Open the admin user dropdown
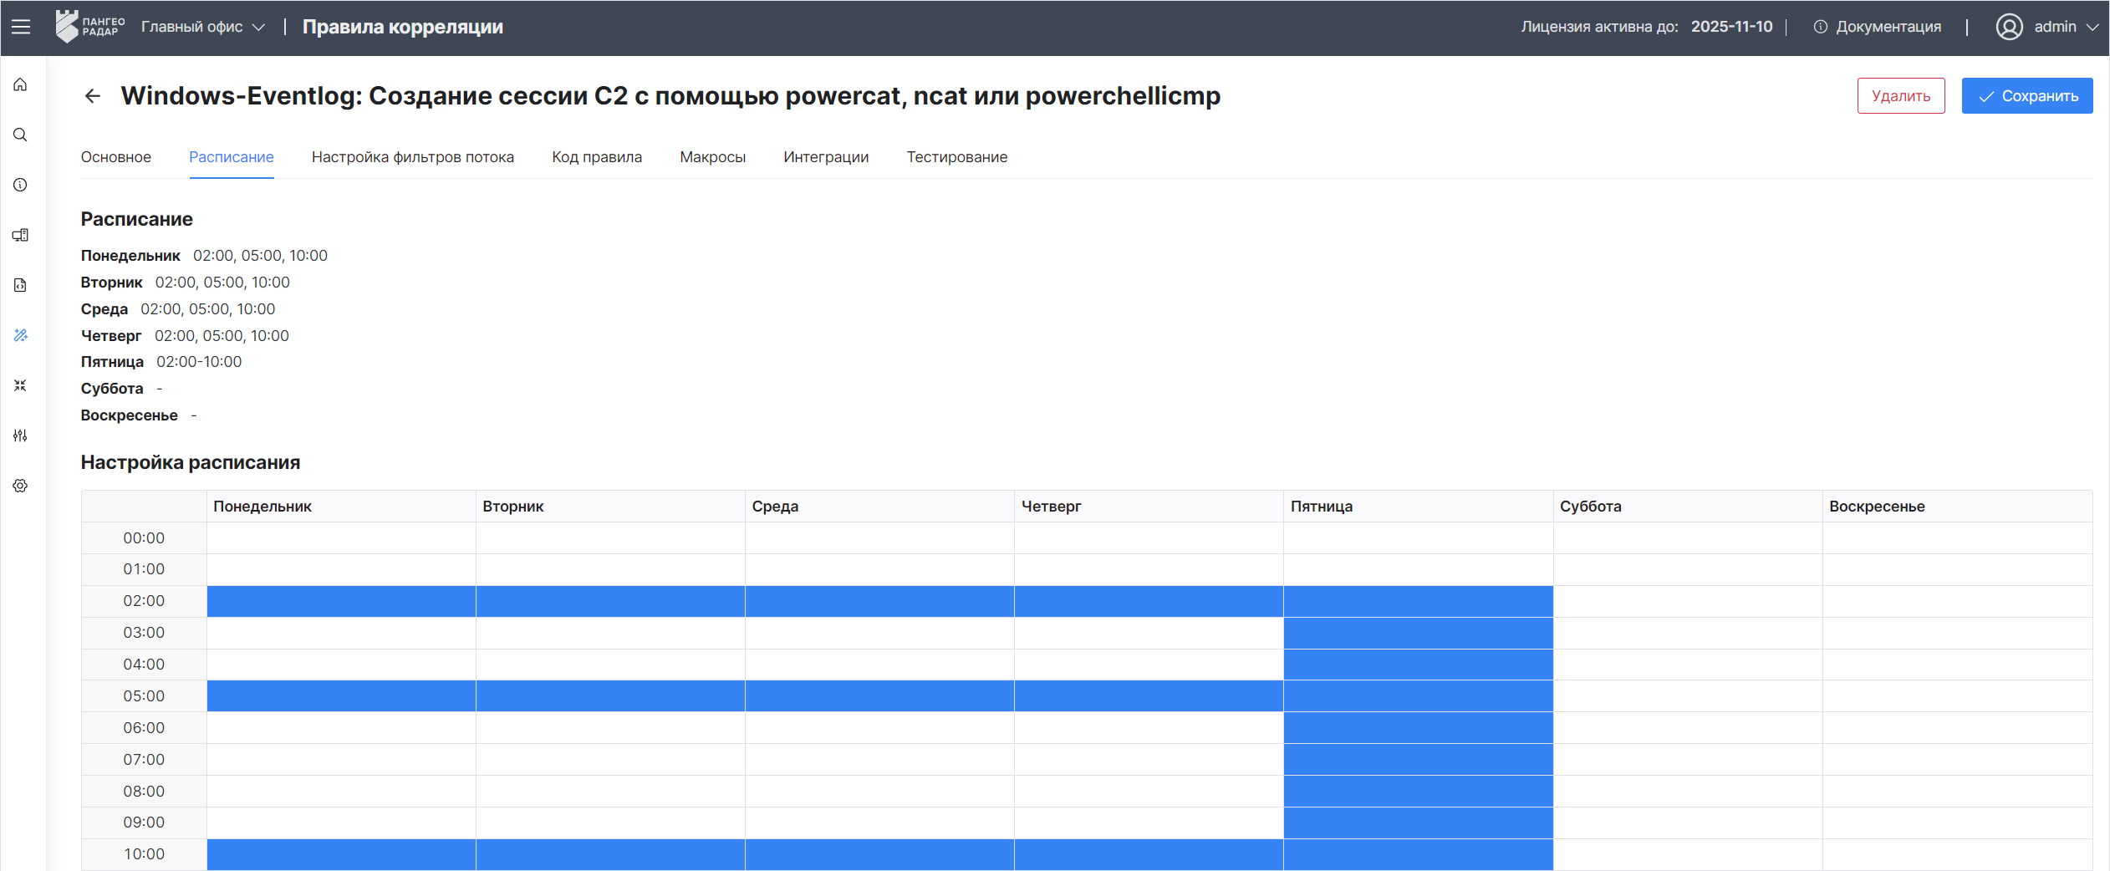This screenshot has height=871, width=2110. point(2046,27)
